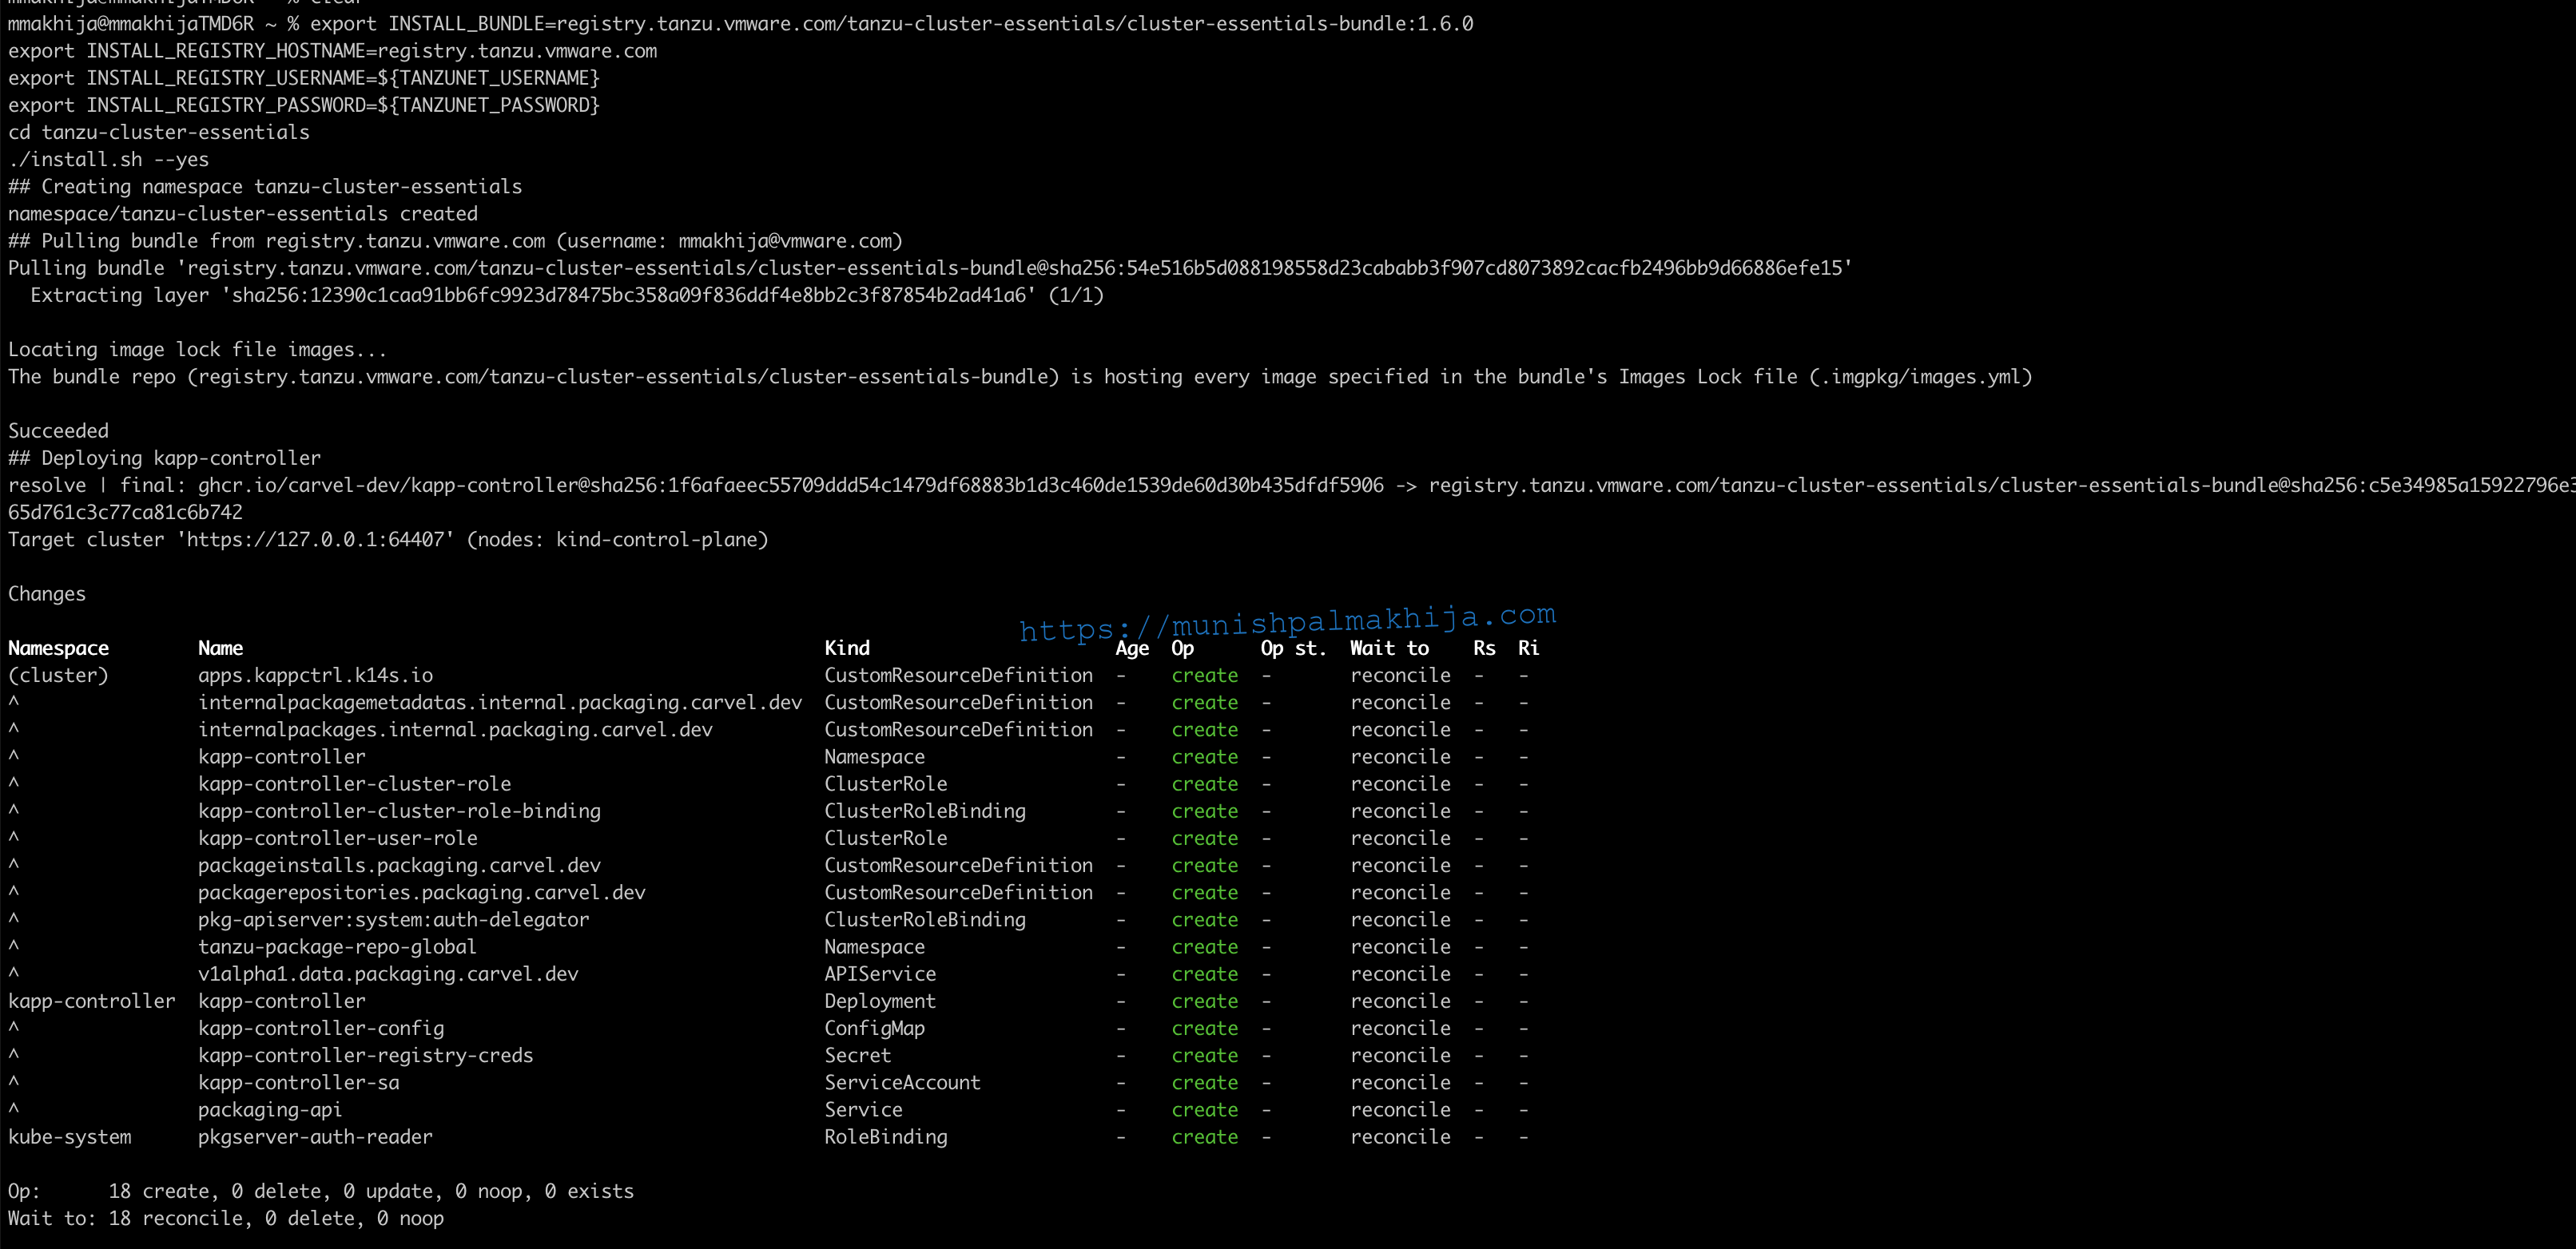
Task: Click 'pkg-apiserver:system:auth-delegator' name cell
Action: (394, 919)
